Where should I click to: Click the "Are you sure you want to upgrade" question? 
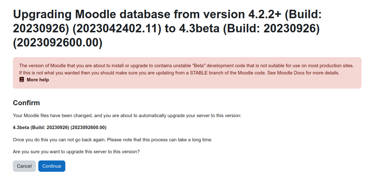click(x=76, y=152)
